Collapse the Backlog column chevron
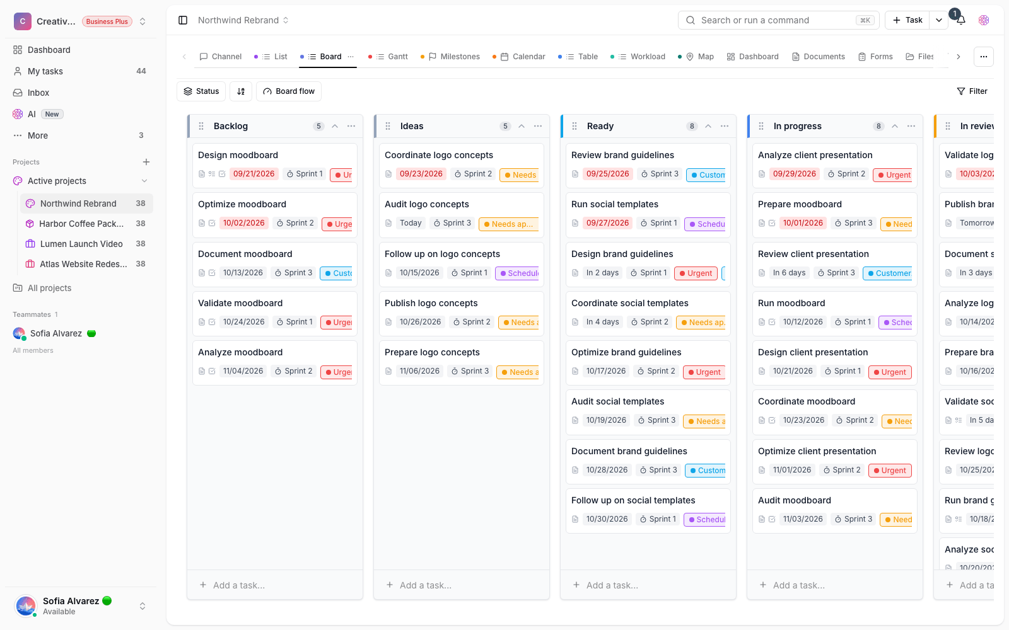Viewport: 1009px width, 630px height. pos(335,126)
